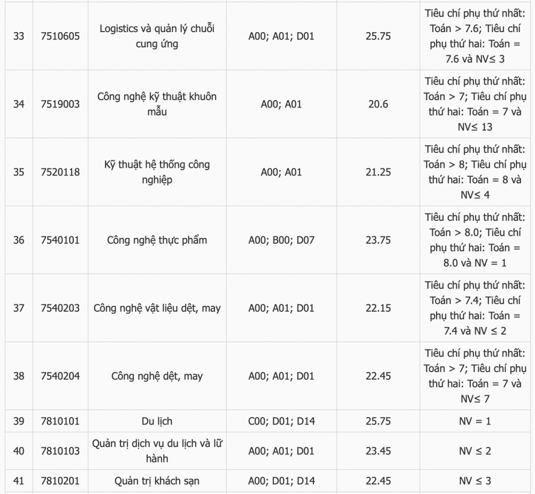The image size is (535, 494).
Task: Click the score 25.75 for Logistics row
Action: tap(378, 36)
